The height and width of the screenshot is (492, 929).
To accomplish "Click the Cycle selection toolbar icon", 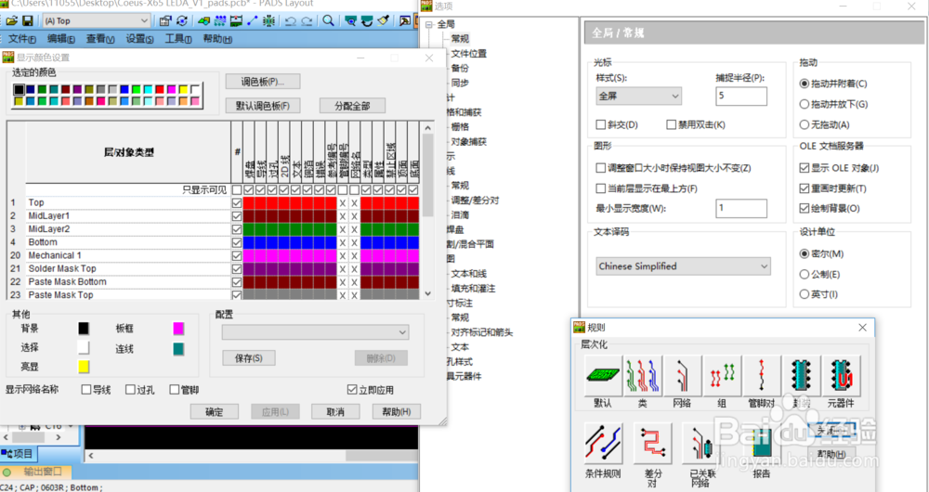I will (x=182, y=21).
